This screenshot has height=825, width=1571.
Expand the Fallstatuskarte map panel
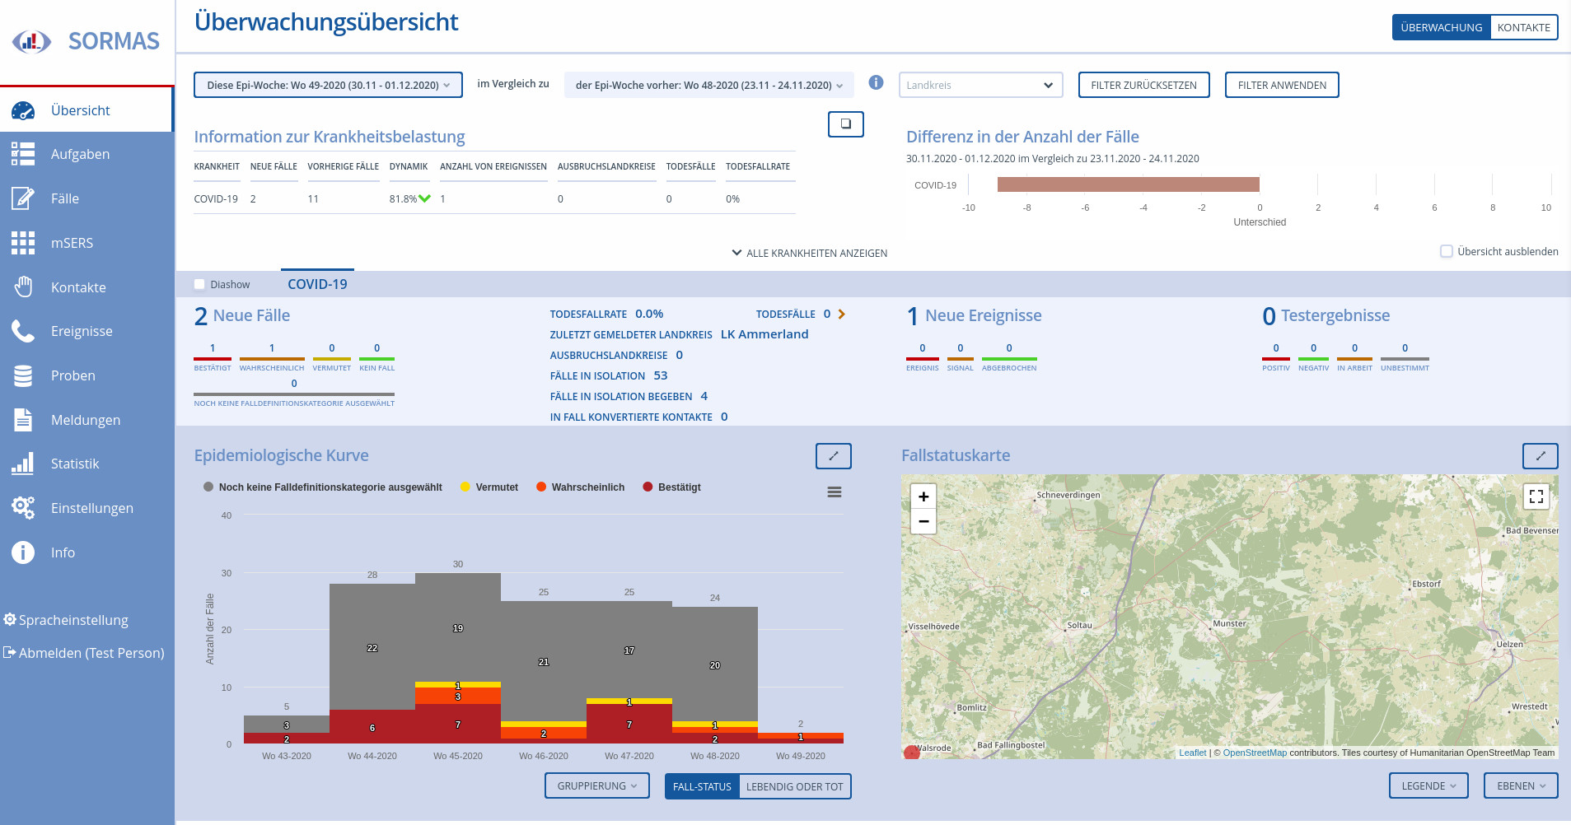(x=1540, y=456)
